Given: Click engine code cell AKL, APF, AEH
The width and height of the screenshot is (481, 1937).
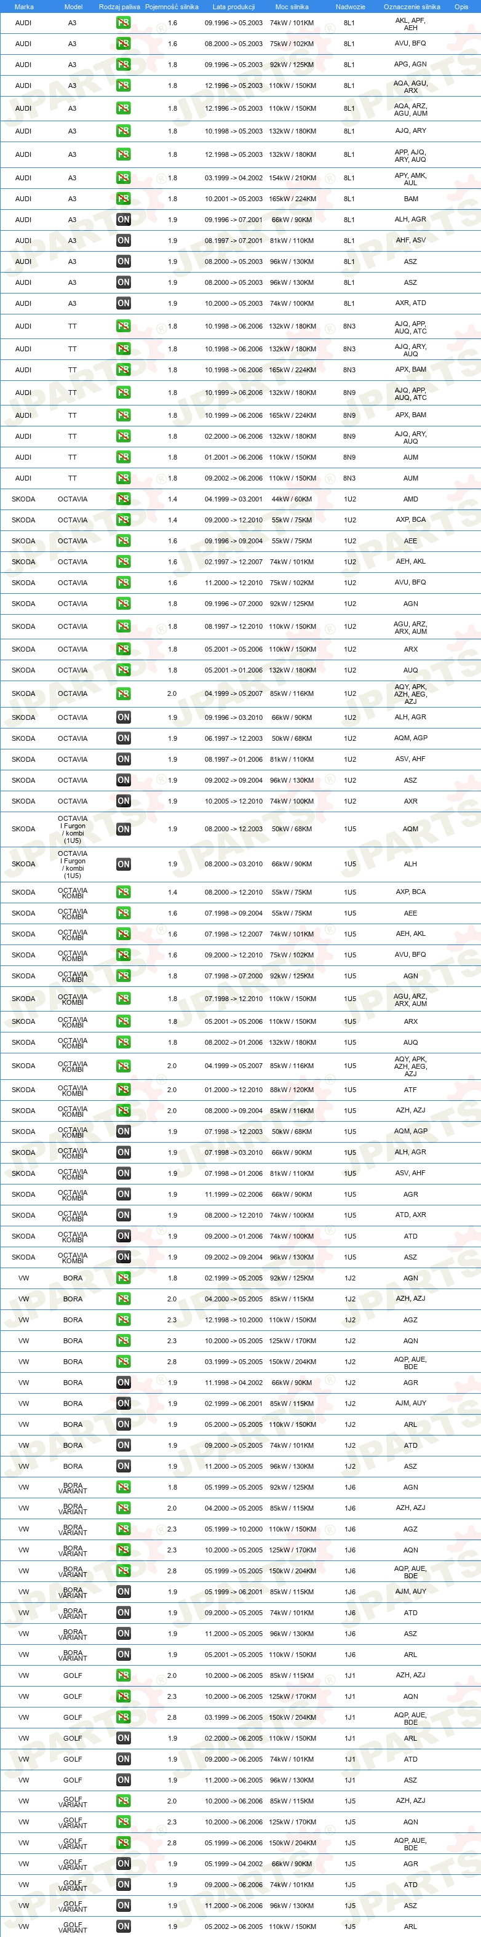Looking at the screenshot, I should [410, 24].
